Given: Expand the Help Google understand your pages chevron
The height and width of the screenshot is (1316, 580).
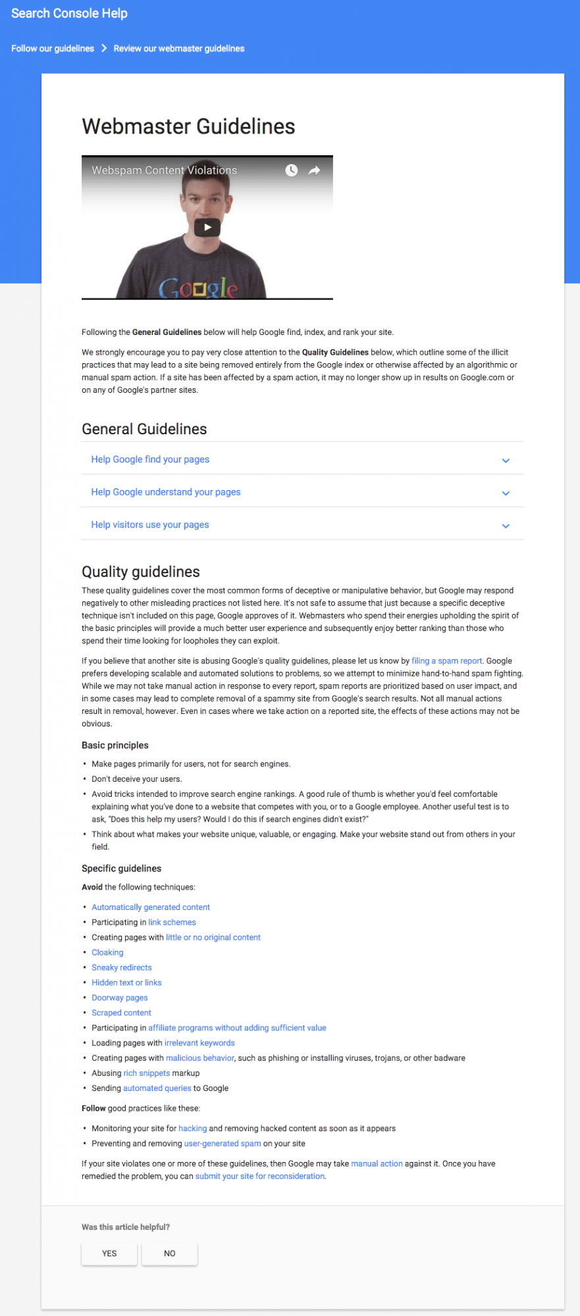Looking at the screenshot, I should tap(506, 493).
